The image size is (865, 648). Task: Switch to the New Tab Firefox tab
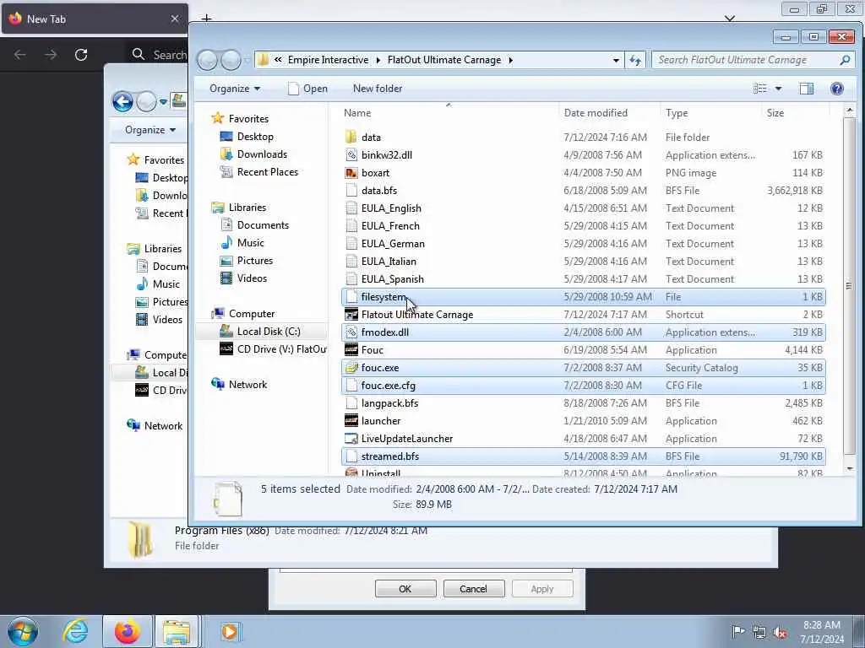coord(94,19)
